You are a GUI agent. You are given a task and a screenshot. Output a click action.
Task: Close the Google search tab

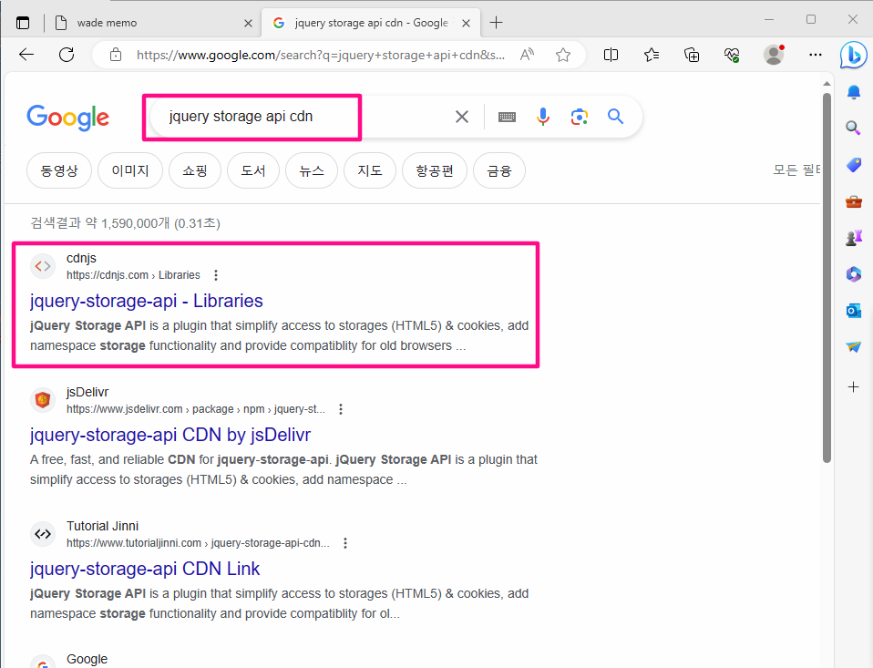[466, 24]
